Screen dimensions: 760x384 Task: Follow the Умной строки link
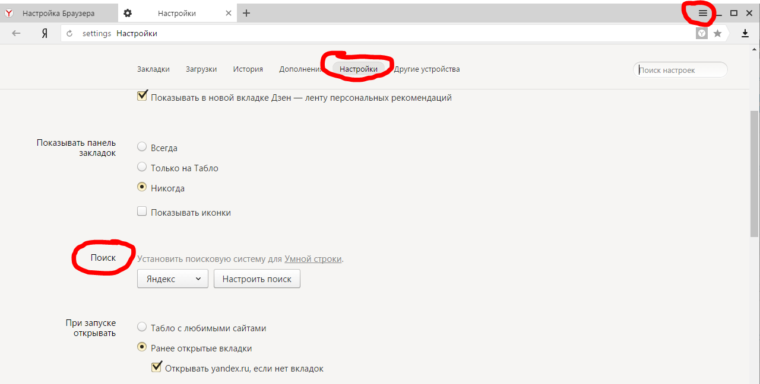pos(313,259)
